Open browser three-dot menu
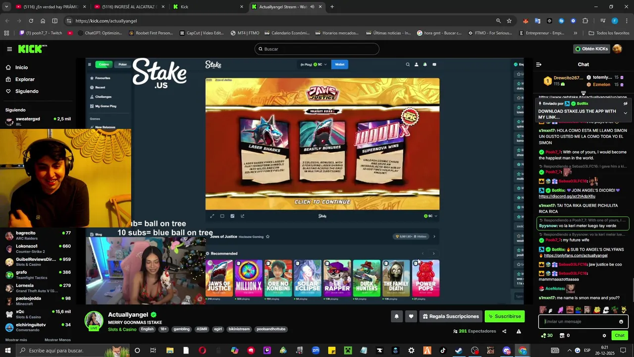 tap(626, 21)
